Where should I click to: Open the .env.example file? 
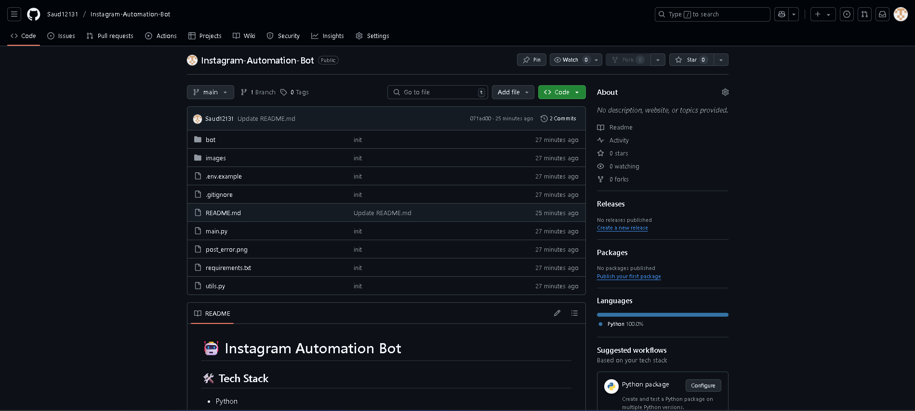(224, 176)
